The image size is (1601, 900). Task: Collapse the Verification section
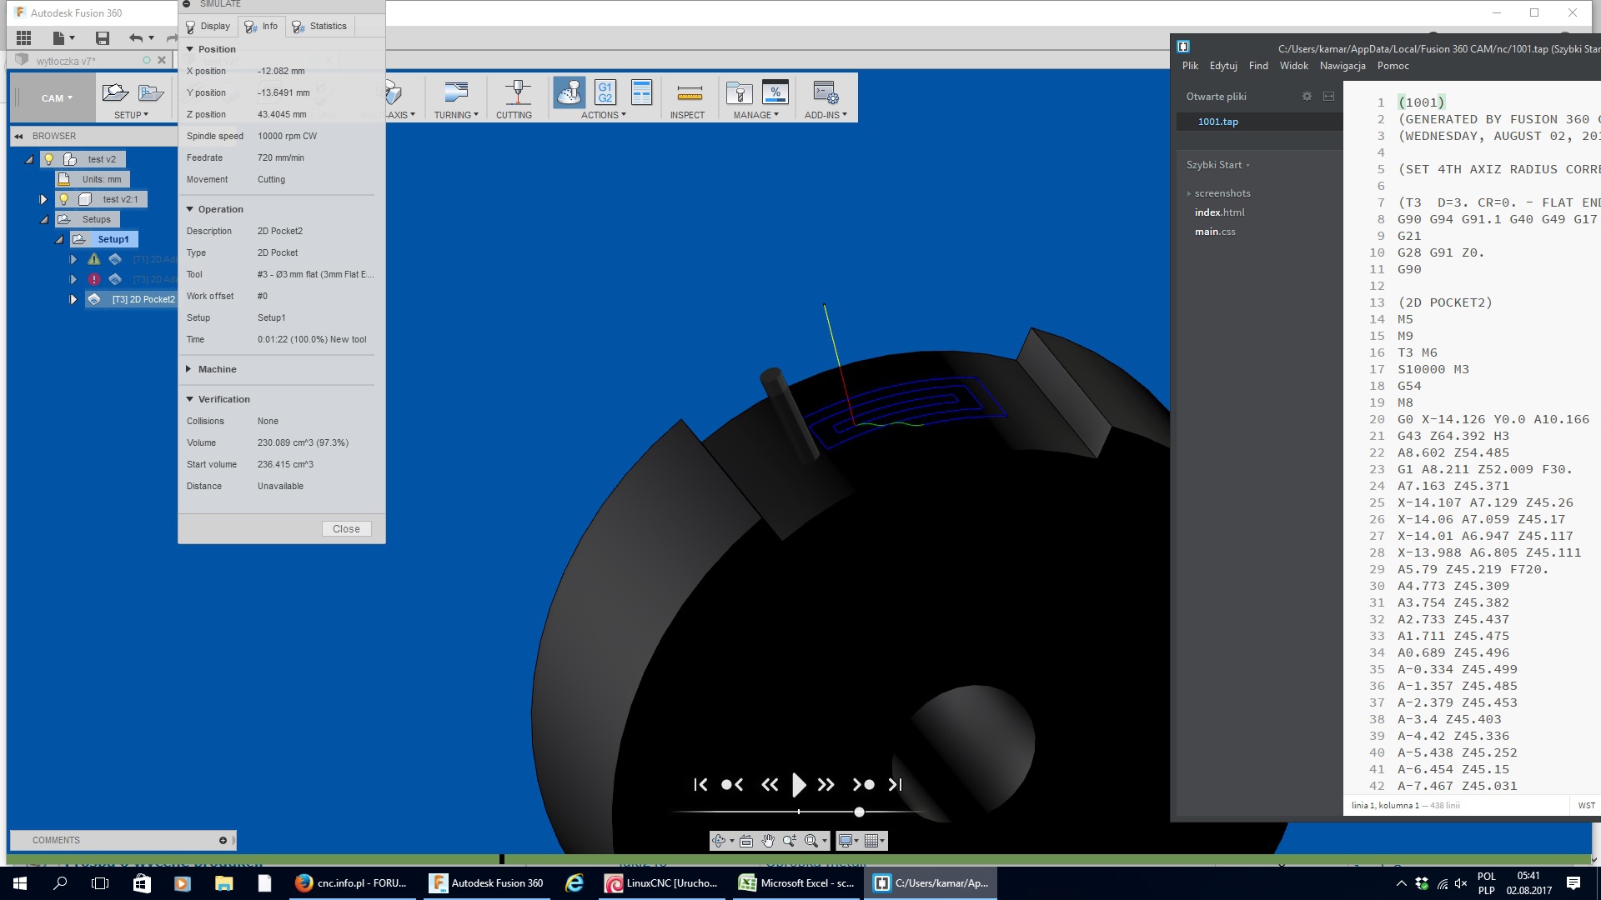(190, 399)
